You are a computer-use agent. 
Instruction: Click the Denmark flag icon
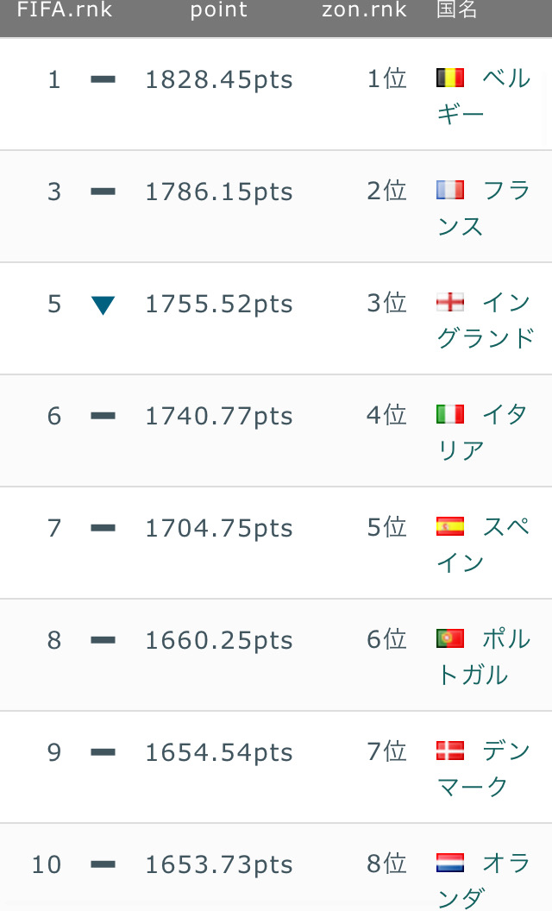(x=450, y=751)
